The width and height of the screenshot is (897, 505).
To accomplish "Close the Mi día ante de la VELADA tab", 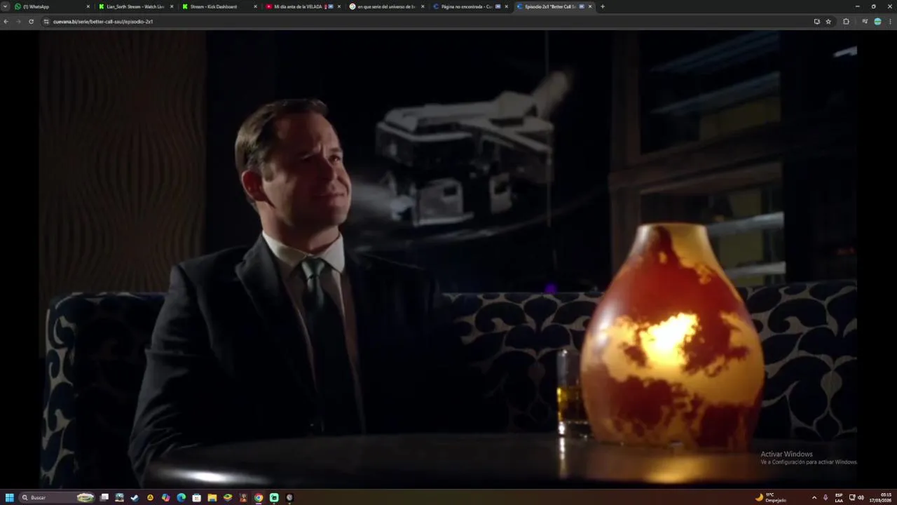I will click(339, 6).
